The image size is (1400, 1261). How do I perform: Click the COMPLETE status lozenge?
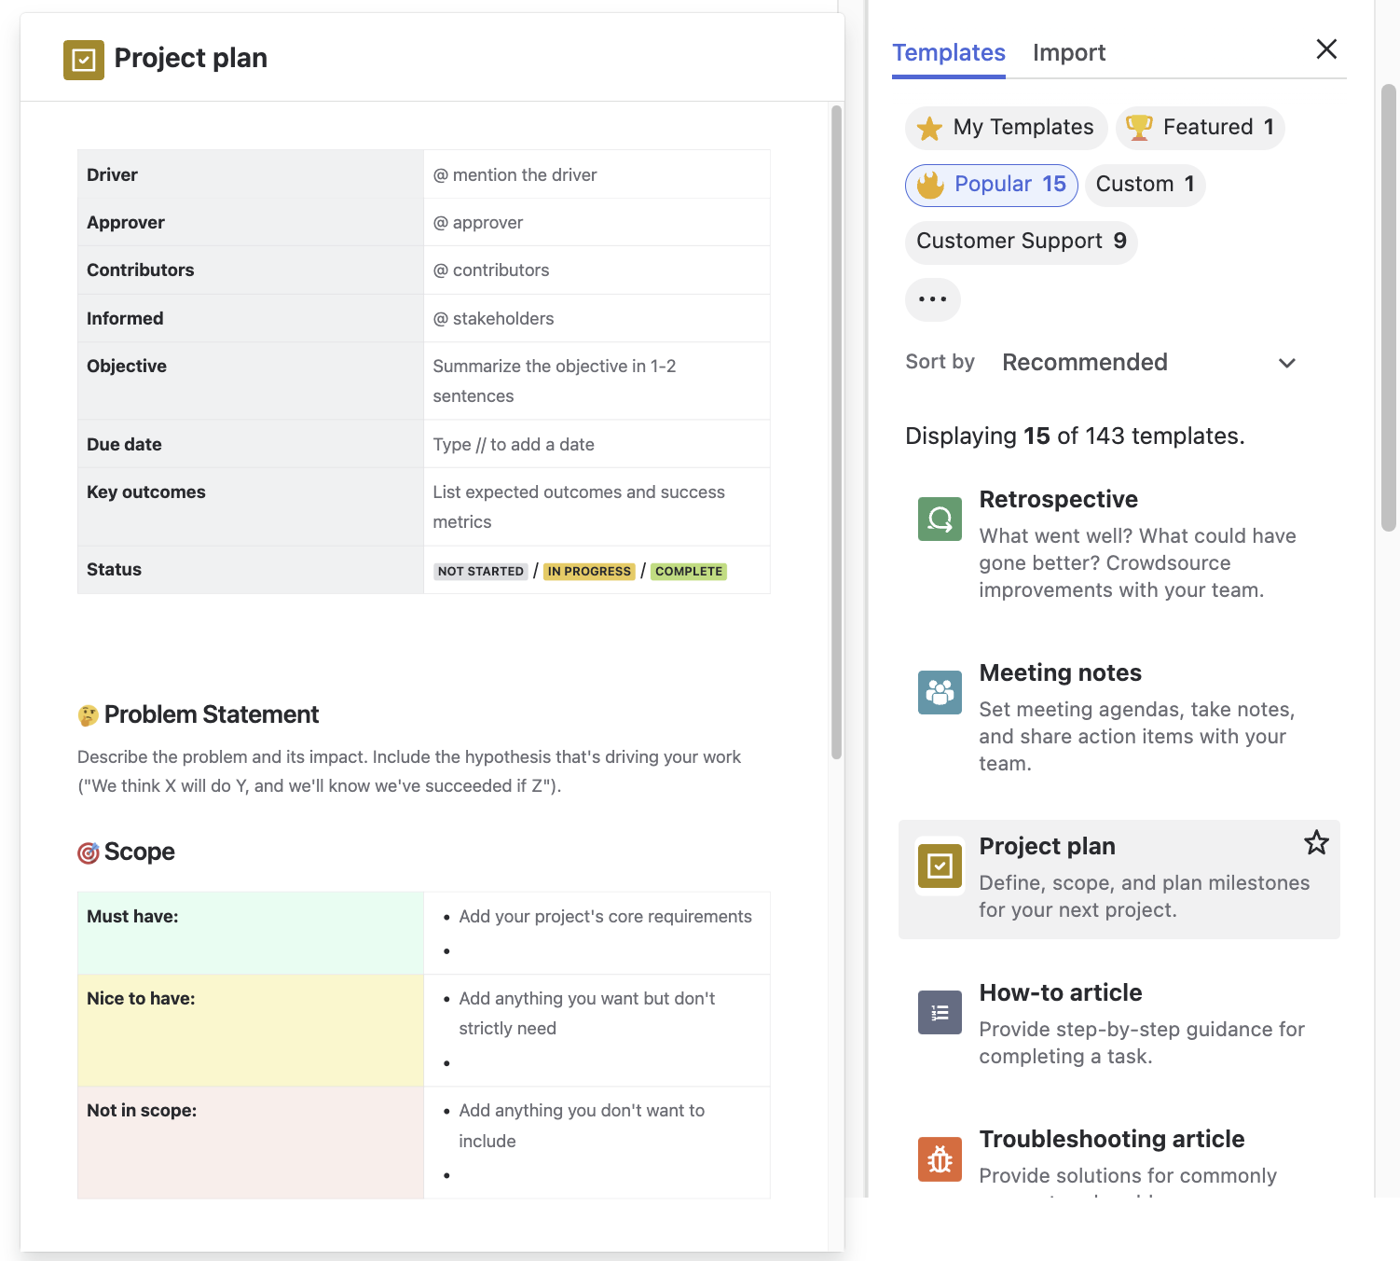pos(689,572)
